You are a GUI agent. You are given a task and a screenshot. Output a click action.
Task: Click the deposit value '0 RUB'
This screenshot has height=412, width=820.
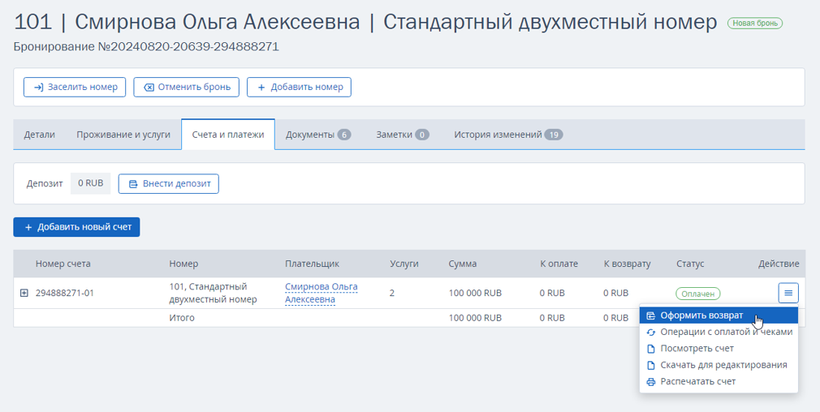[90, 183]
